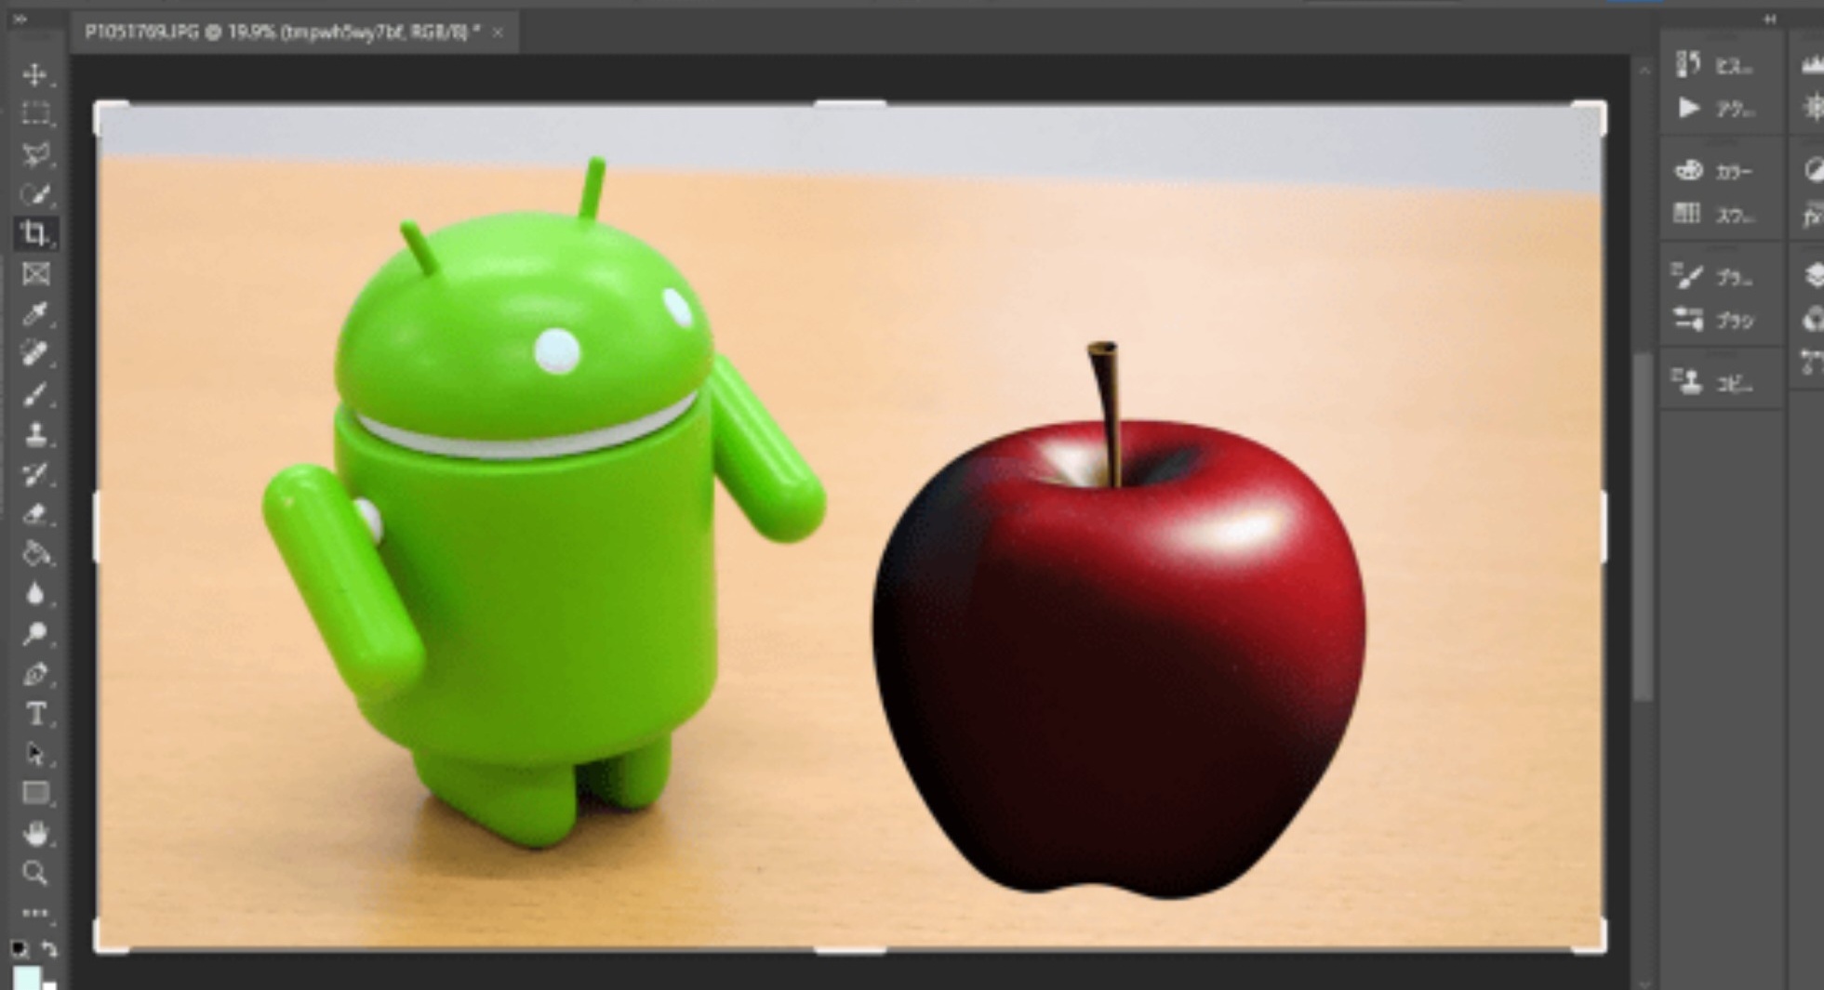Viewport: 1824px width, 990px height.
Task: Reset default foreground and background colors
Action: coord(20,949)
